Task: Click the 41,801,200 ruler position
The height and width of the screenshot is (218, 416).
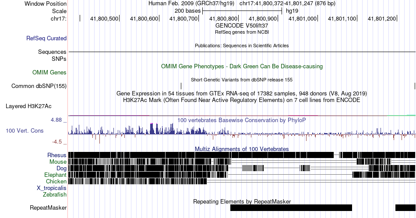Action: point(382,18)
